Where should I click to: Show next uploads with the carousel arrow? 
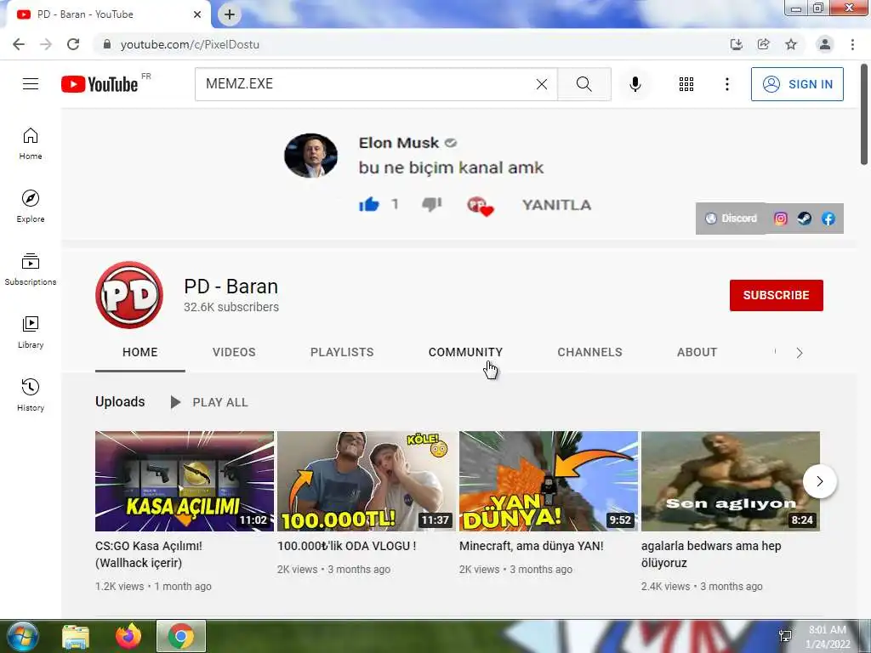(819, 481)
